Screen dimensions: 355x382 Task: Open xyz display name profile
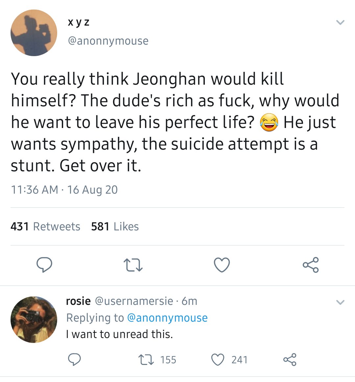tap(78, 22)
